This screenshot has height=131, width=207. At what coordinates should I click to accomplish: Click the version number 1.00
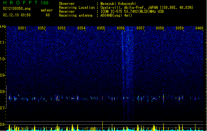click(44, 3)
